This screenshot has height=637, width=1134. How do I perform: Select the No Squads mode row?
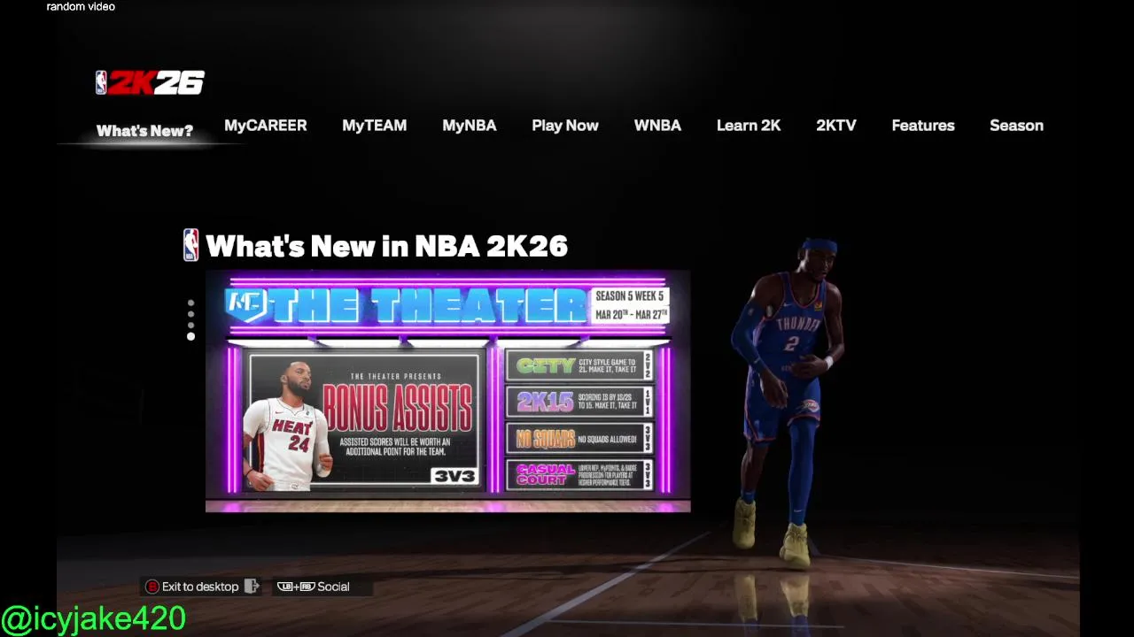580,438
